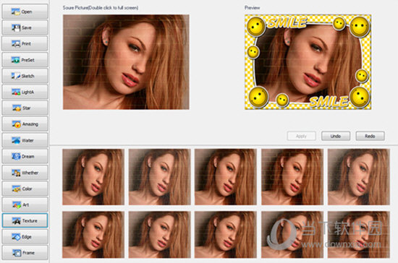
Task: Select the Whether effects category
Action: pyautogui.click(x=25, y=173)
